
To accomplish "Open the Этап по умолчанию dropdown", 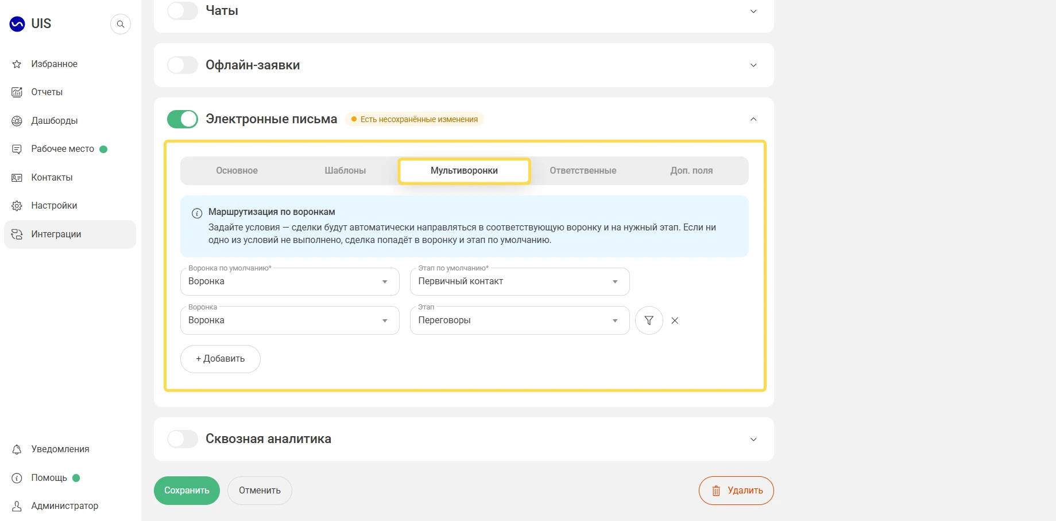I will point(520,281).
